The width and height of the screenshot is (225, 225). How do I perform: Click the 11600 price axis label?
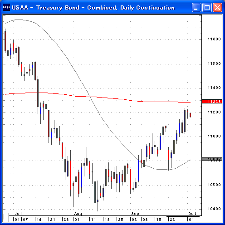[214, 64]
